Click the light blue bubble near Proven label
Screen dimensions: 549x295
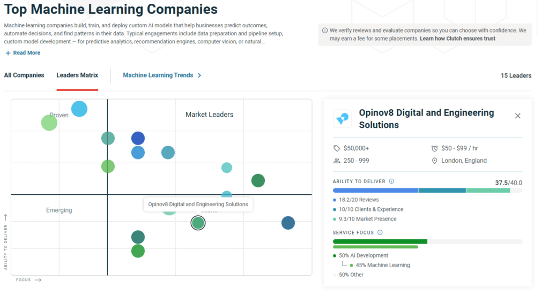(x=79, y=109)
